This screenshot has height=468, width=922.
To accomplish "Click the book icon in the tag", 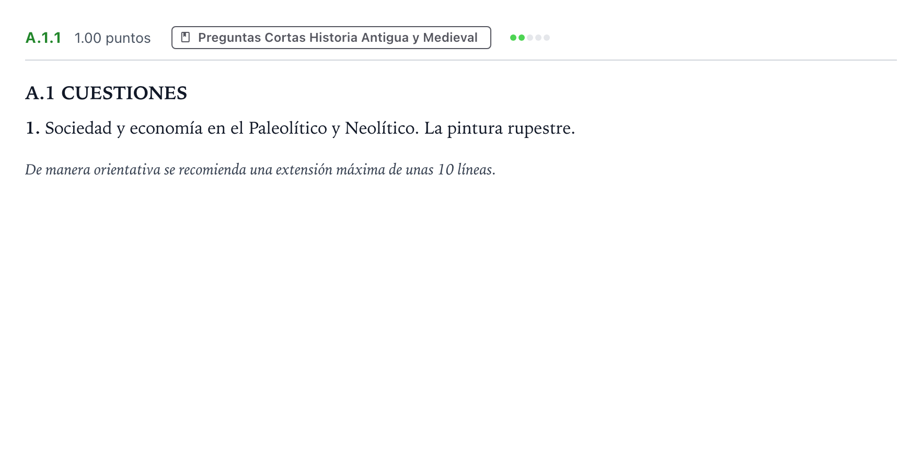I will (x=185, y=38).
